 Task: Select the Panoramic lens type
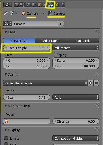click(83, 41)
